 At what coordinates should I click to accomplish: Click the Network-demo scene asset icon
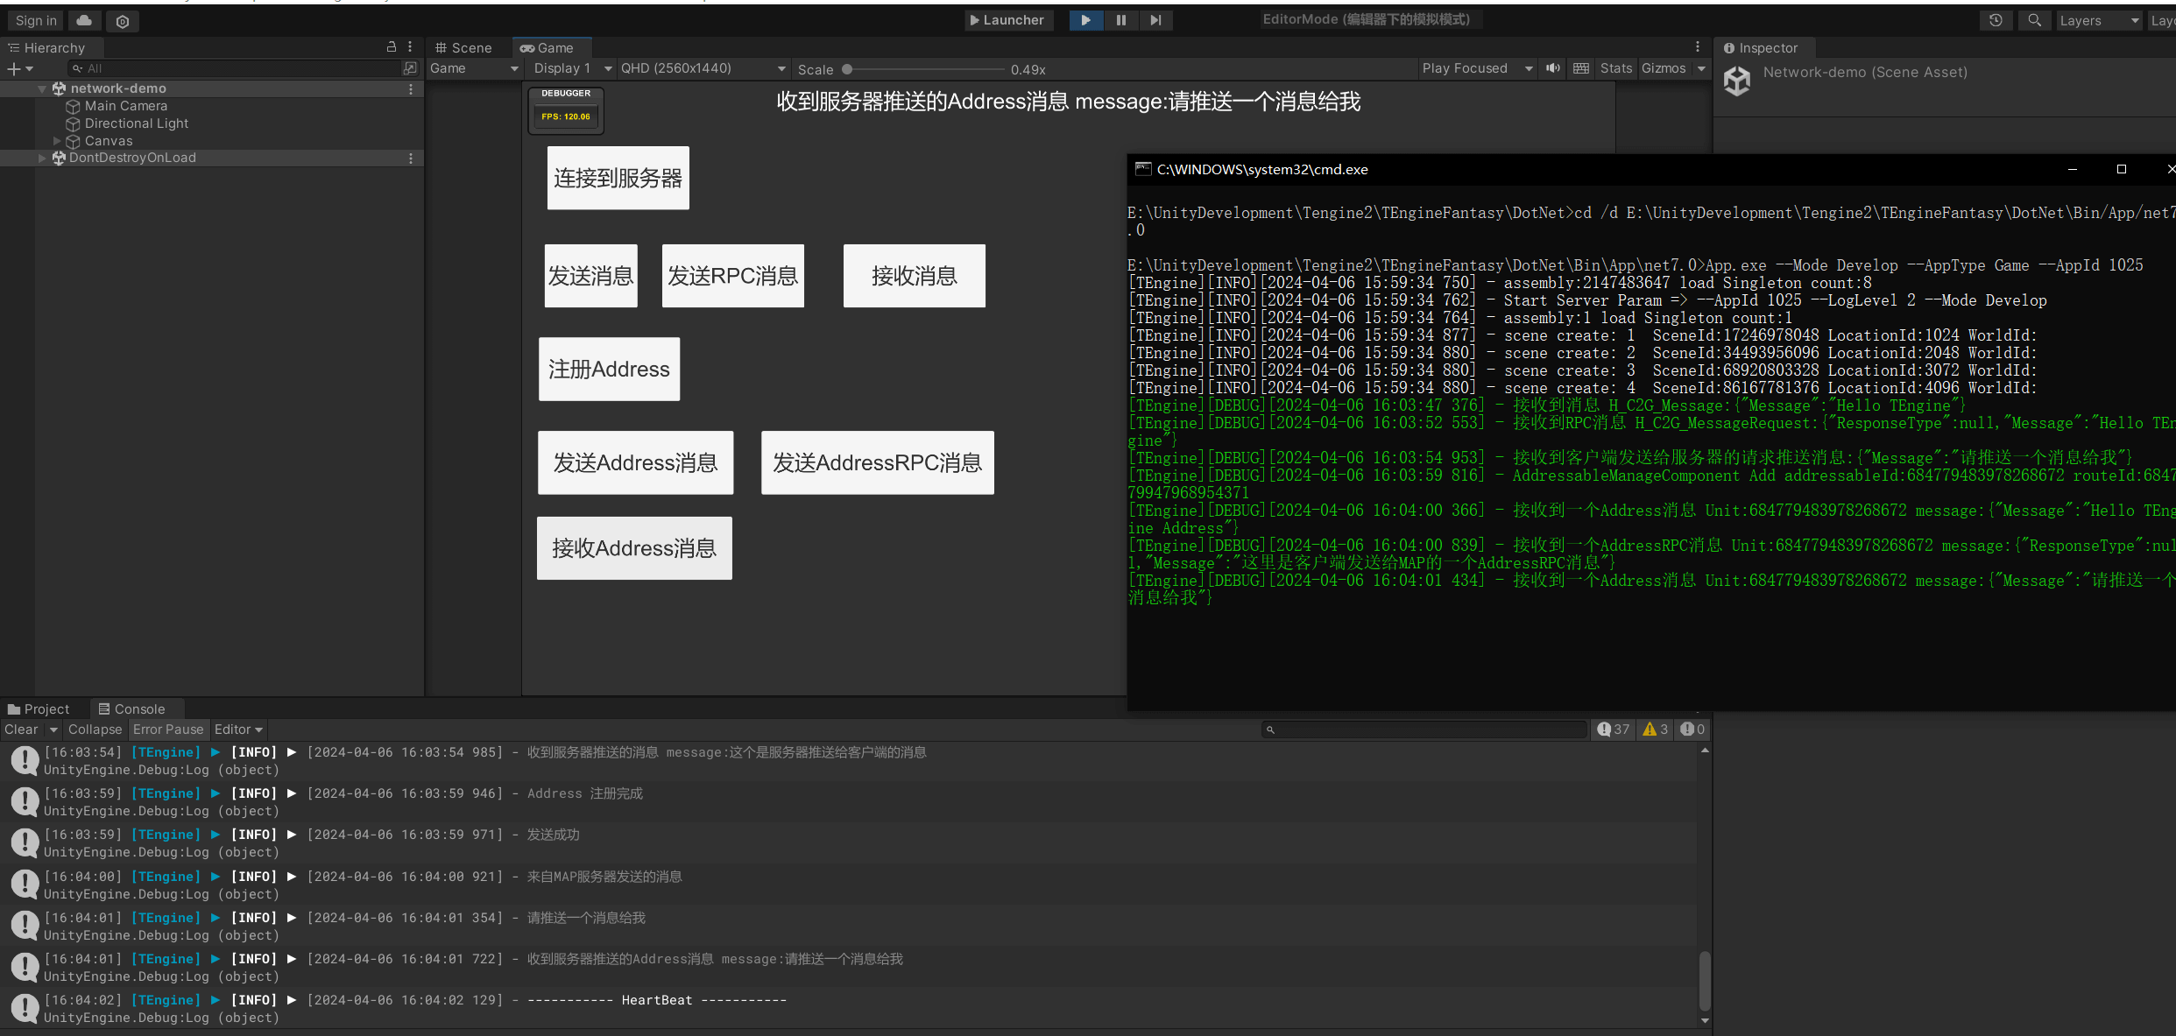pyautogui.click(x=1737, y=81)
